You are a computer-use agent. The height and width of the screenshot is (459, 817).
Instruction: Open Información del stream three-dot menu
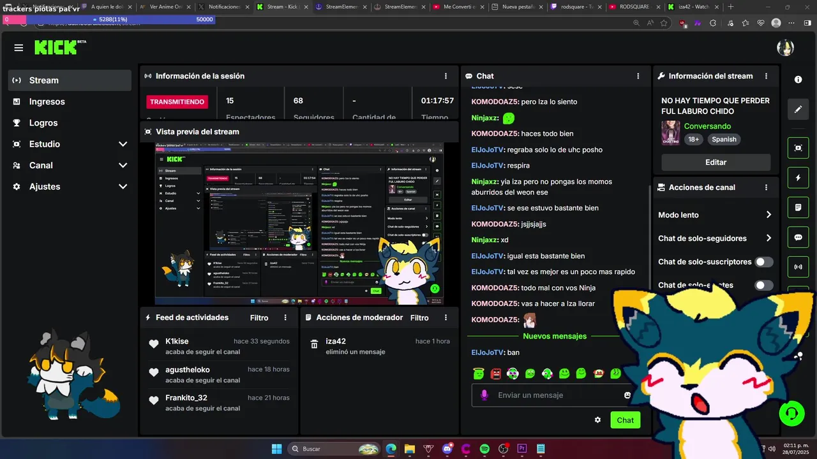tap(766, 76)
